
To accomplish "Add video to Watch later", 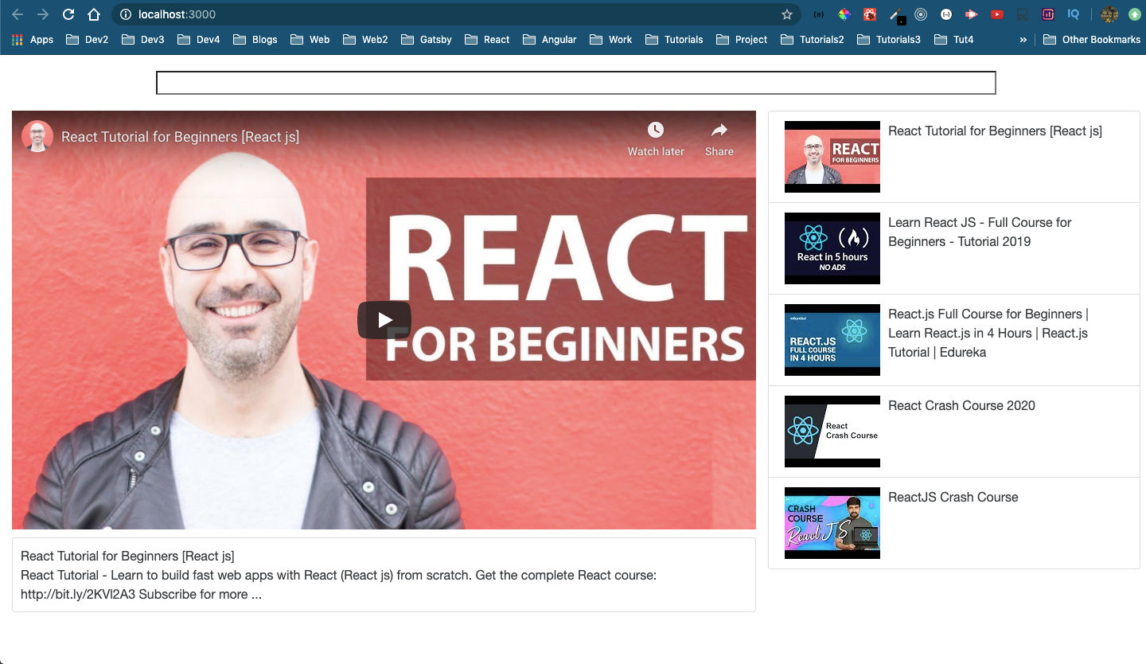I will point(656,139).
